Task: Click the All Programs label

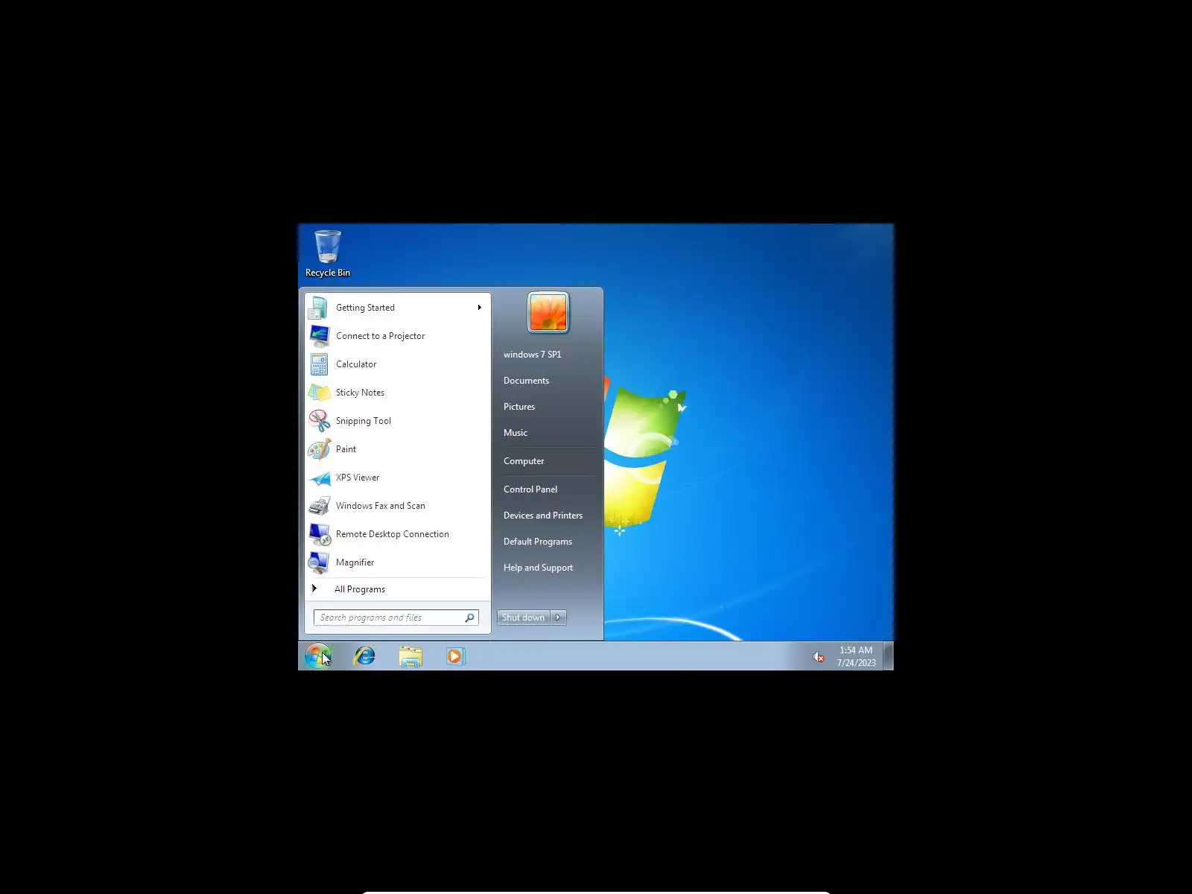Action: pyautogui.click(x=360, y=589)
